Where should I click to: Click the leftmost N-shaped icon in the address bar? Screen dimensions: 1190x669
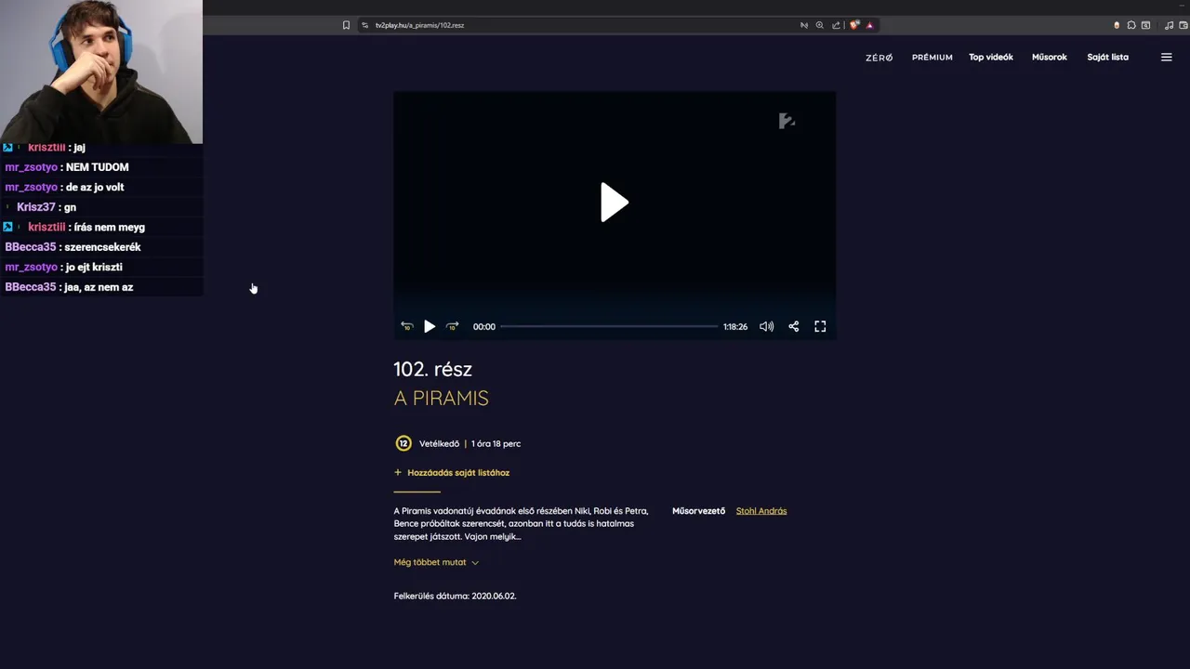click(804, 25)
